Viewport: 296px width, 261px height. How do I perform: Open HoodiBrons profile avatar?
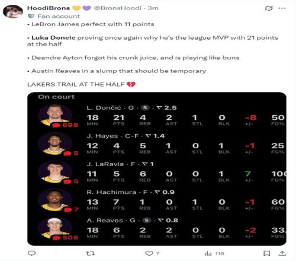(13, 12)
